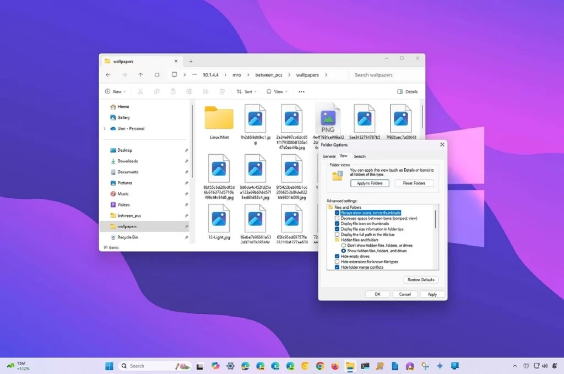
Task: Select Don't show hidden files radio button
Action: pos(344,246)
